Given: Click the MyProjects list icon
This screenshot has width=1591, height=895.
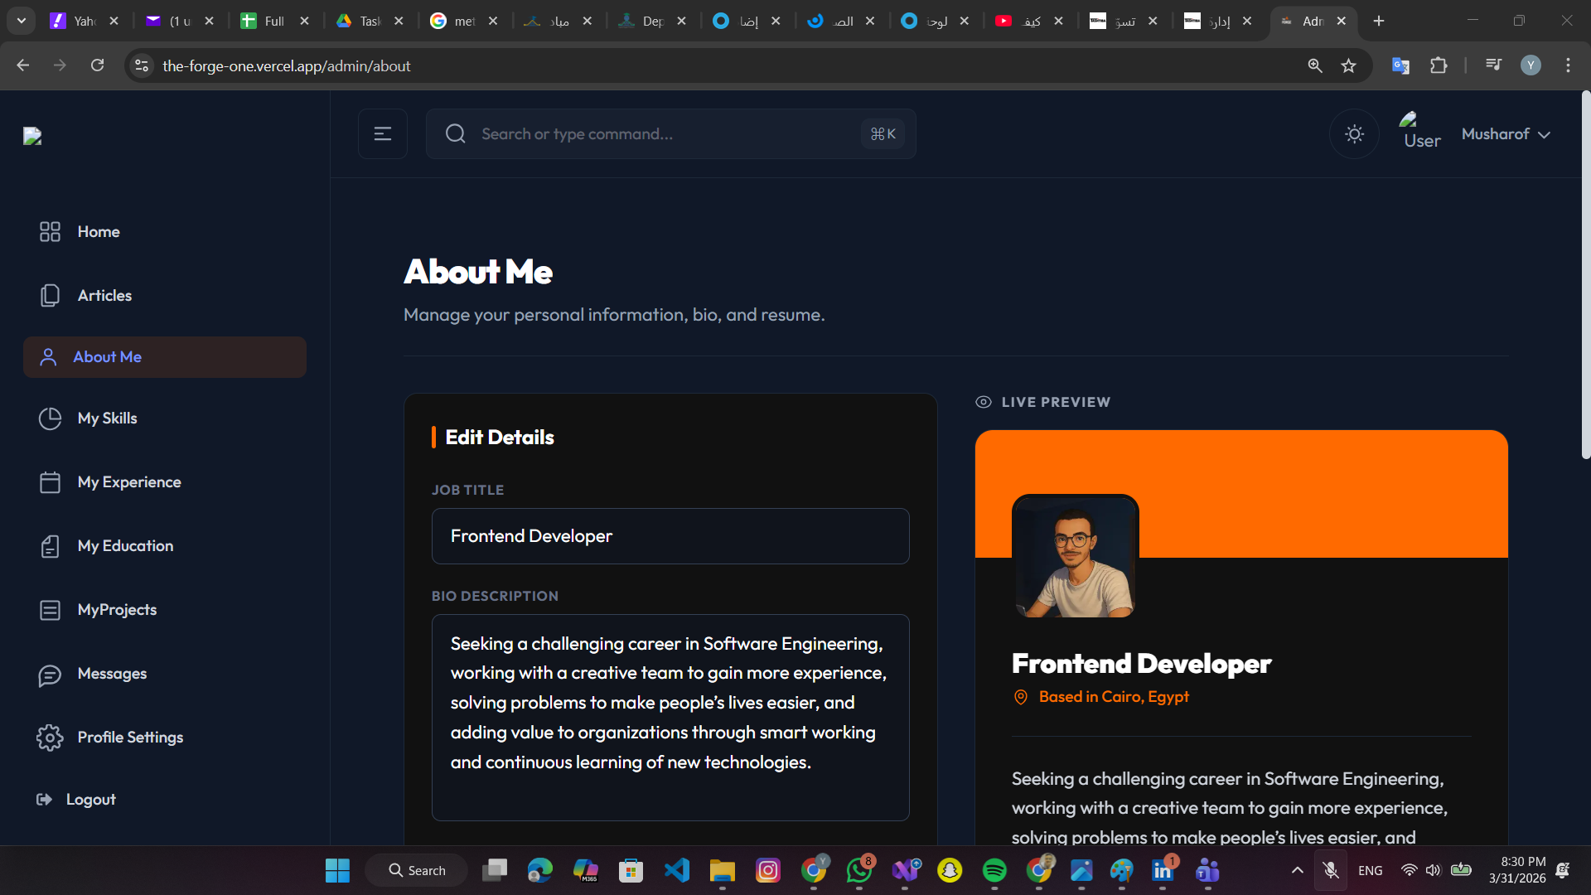Looking at the screenshot, I should [50, 610].
